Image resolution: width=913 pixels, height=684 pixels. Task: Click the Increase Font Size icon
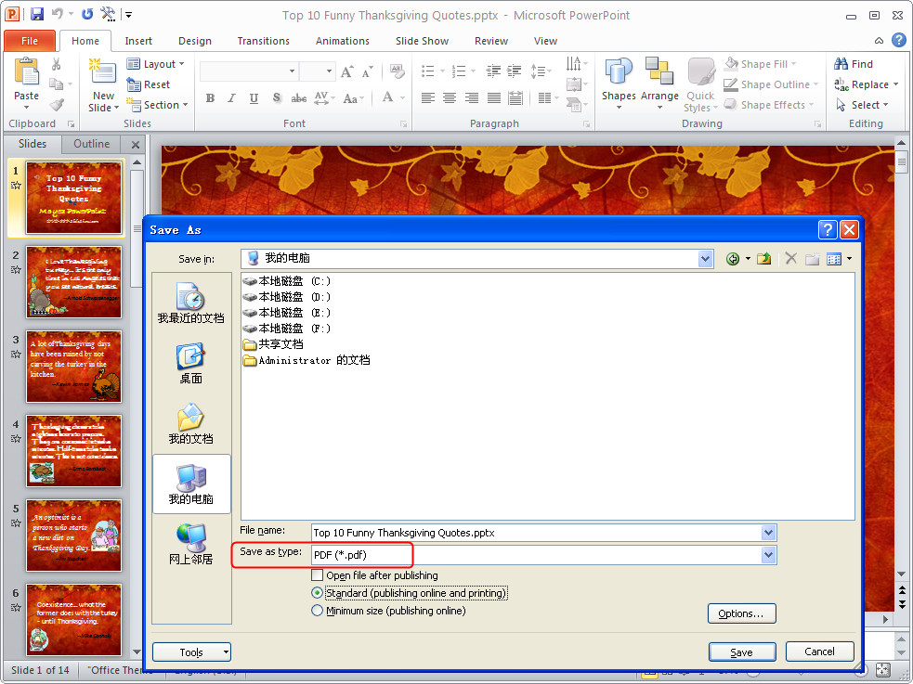click(x=347, y=72)
